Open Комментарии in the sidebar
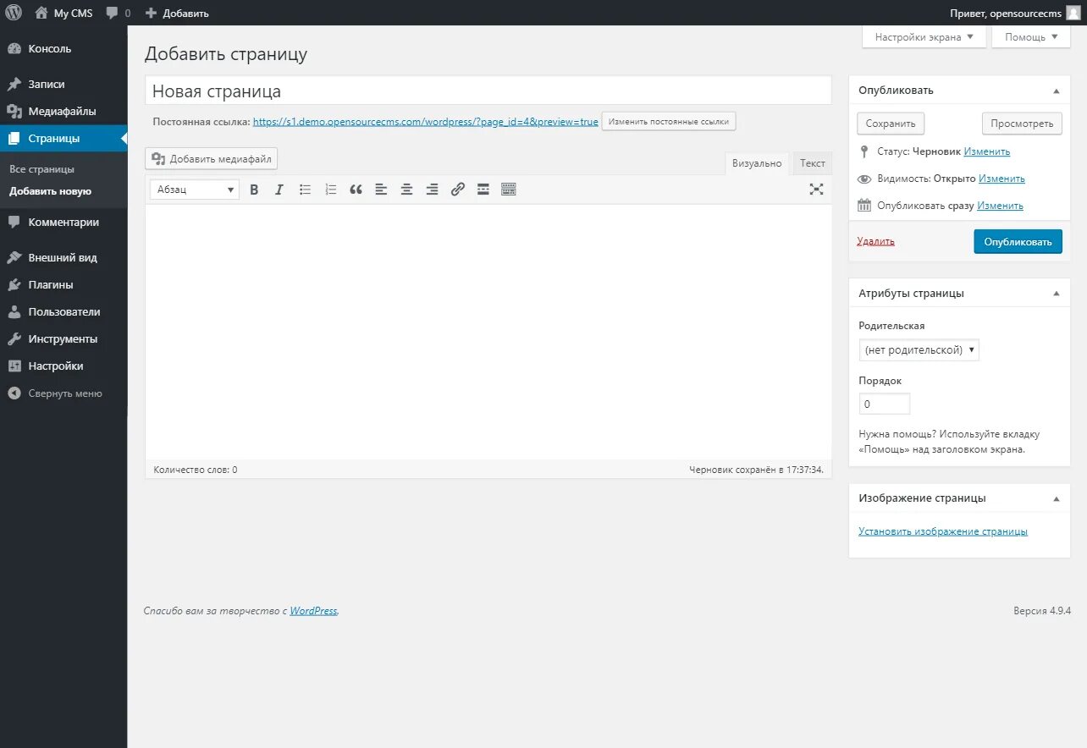 63,222
